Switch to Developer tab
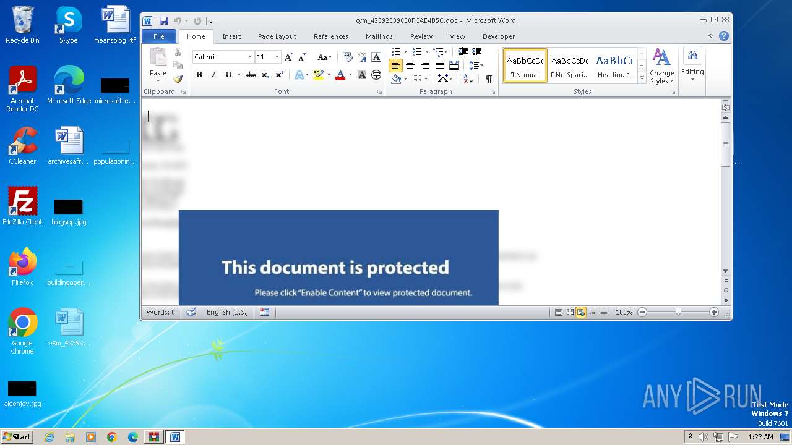This screenshot has width=792, height=445. click(499, 36)
